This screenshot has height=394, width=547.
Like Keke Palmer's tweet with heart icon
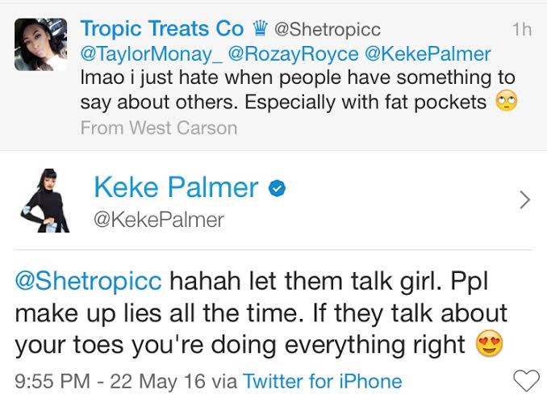pyautogui.click(x=526, y=379)
